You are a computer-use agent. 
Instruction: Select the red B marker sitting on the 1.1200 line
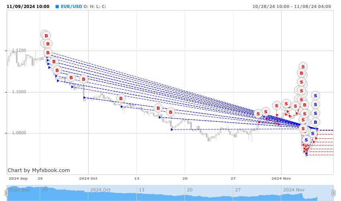48,53
